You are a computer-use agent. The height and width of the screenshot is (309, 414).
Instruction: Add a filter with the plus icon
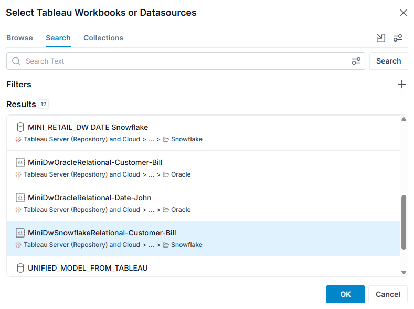[401, 84]
